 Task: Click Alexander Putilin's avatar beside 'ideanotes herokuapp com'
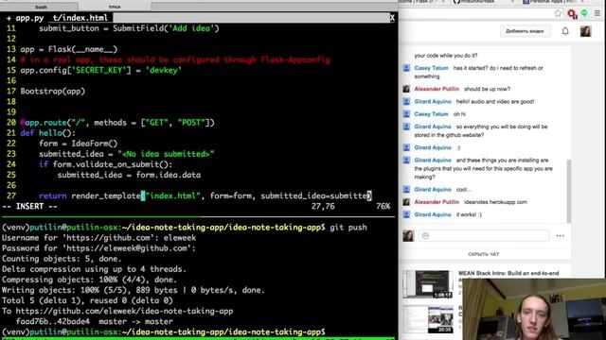(x=406, y=201)
